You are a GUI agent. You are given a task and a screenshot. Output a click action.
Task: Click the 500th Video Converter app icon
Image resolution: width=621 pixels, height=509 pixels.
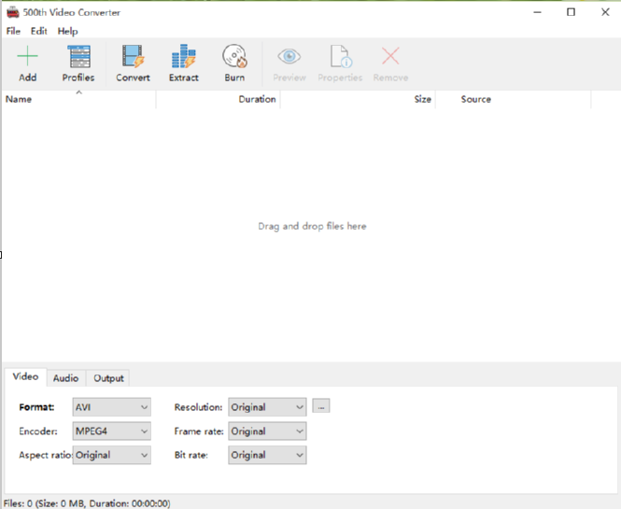tap(13, 12)
